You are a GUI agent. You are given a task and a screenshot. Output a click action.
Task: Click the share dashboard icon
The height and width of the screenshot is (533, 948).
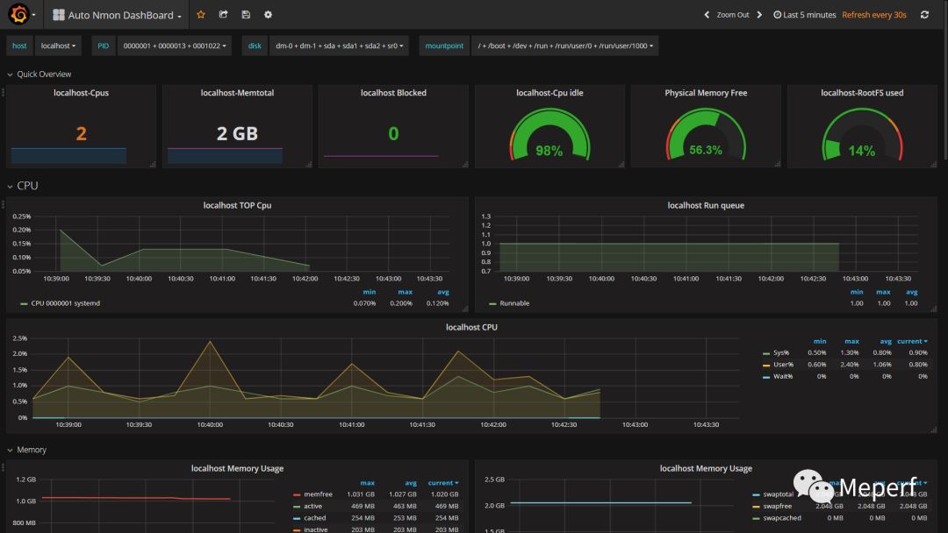(x=224, y=15)
